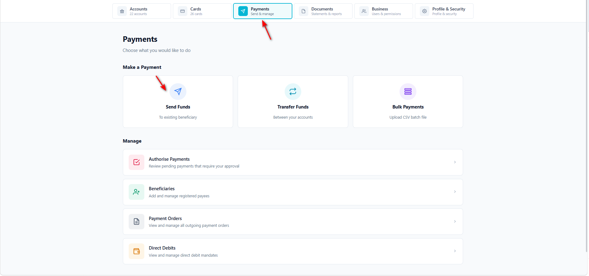Viewport: 589px width, 276px height.
Task: Click the Send Funds paper plane icon
Action: pos(178,92)
